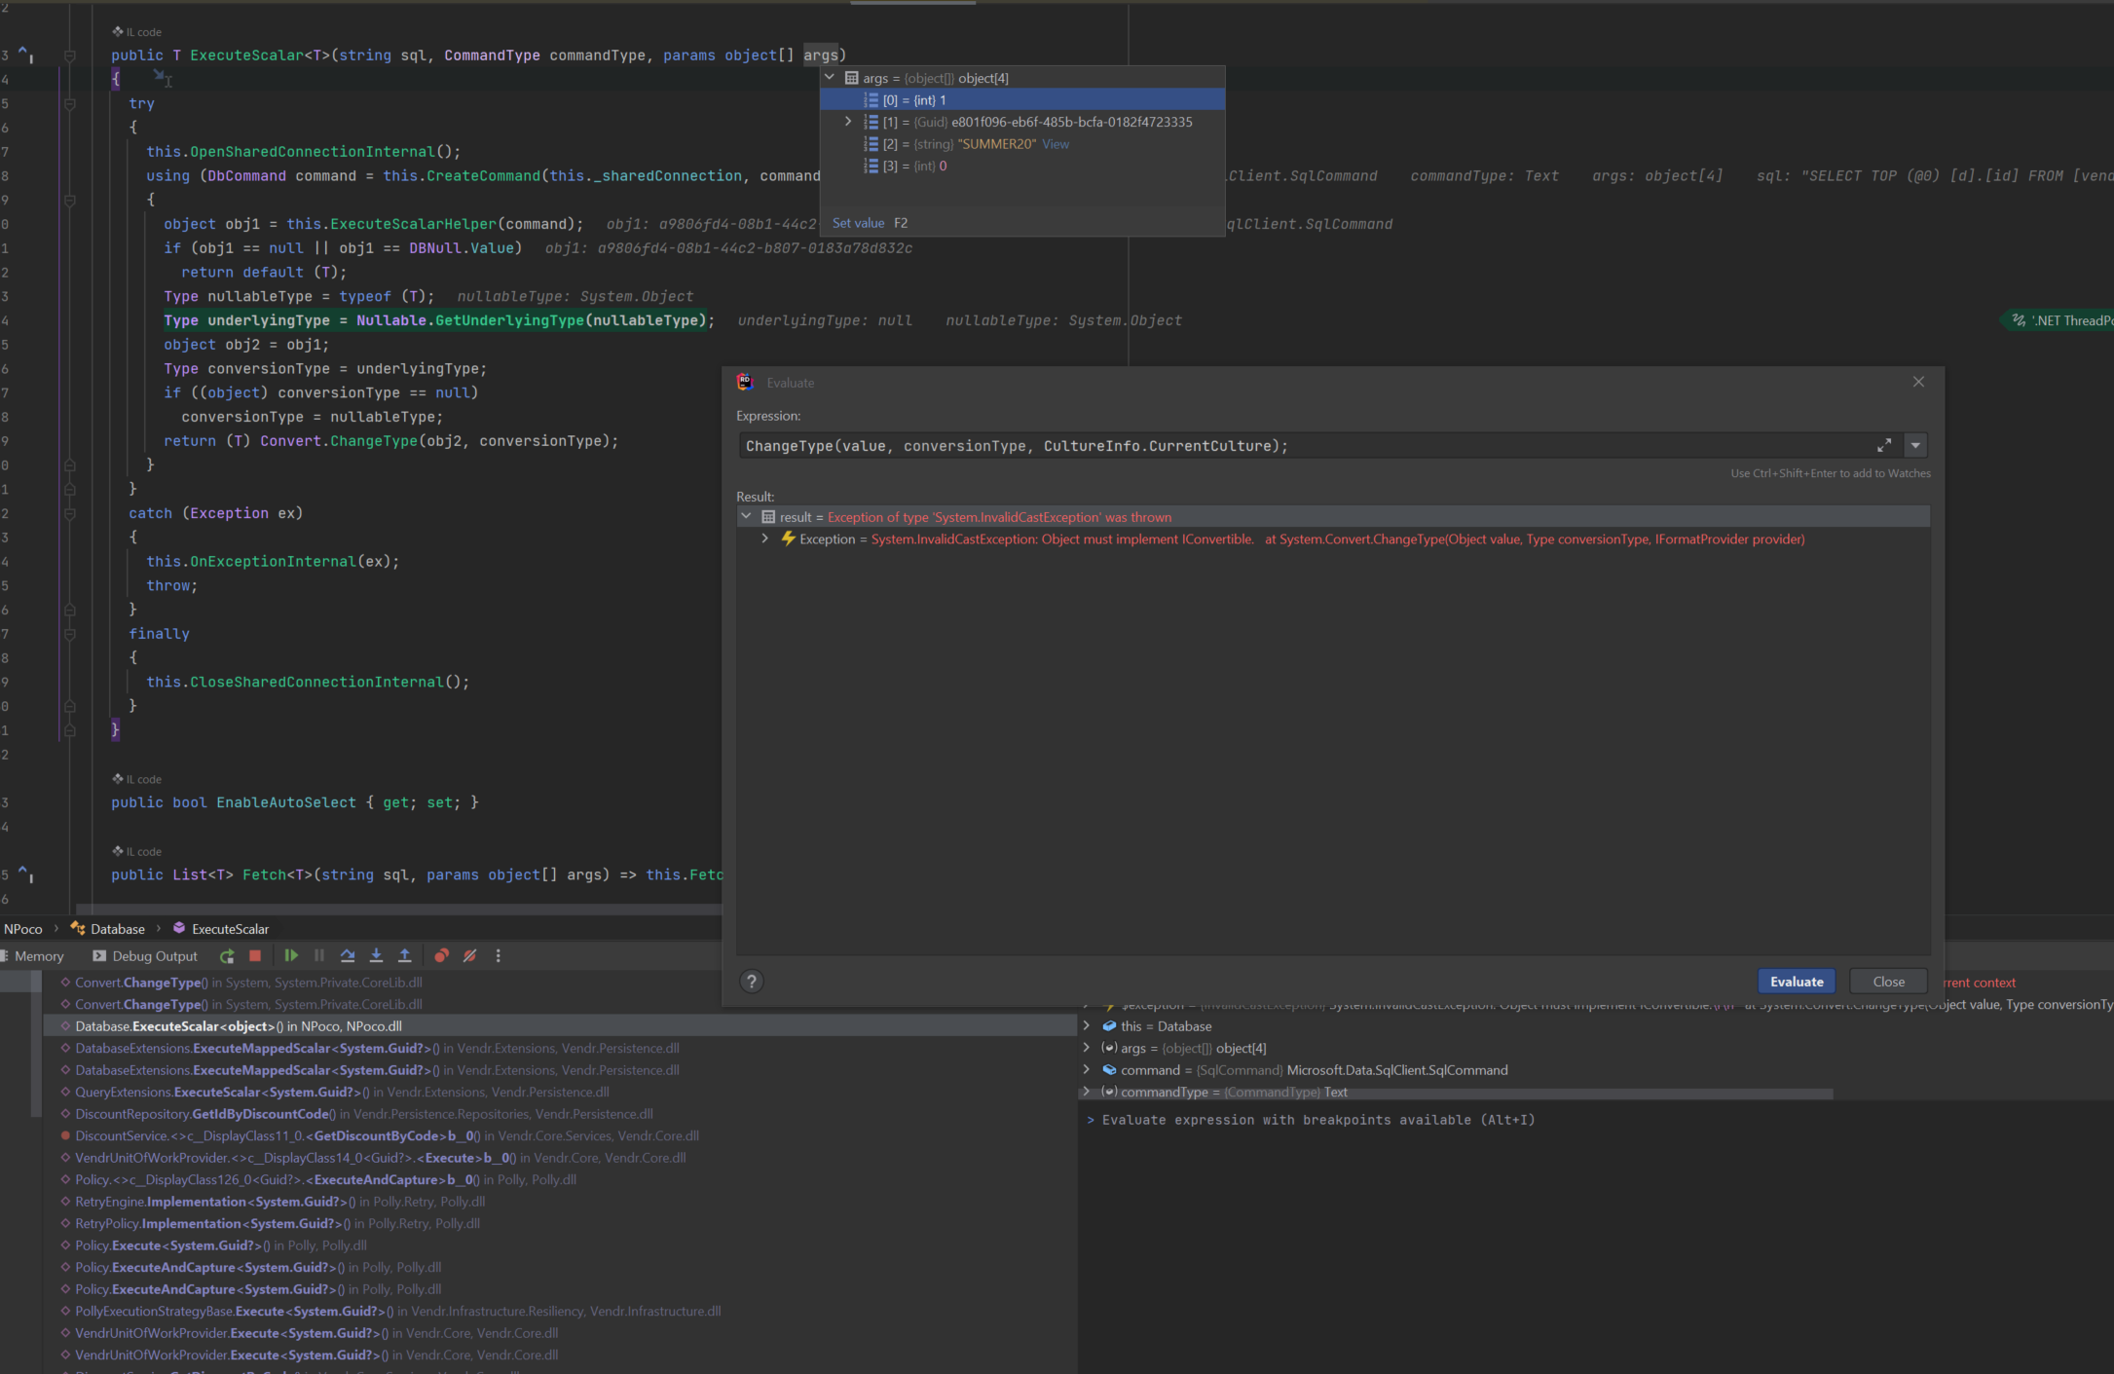Fold the try block in gutter

(x=70, y=103)
